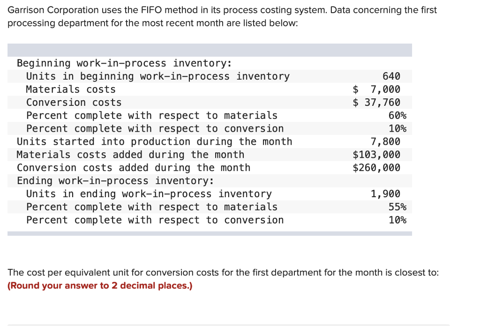Click the Materials costs amount $7,000
The height and width of the screenshot is (326, 480).
pos(388,89)
